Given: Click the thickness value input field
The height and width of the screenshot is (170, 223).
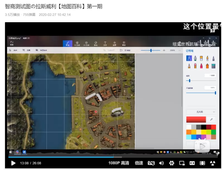Looking at the screenshot, I should 210,76.
